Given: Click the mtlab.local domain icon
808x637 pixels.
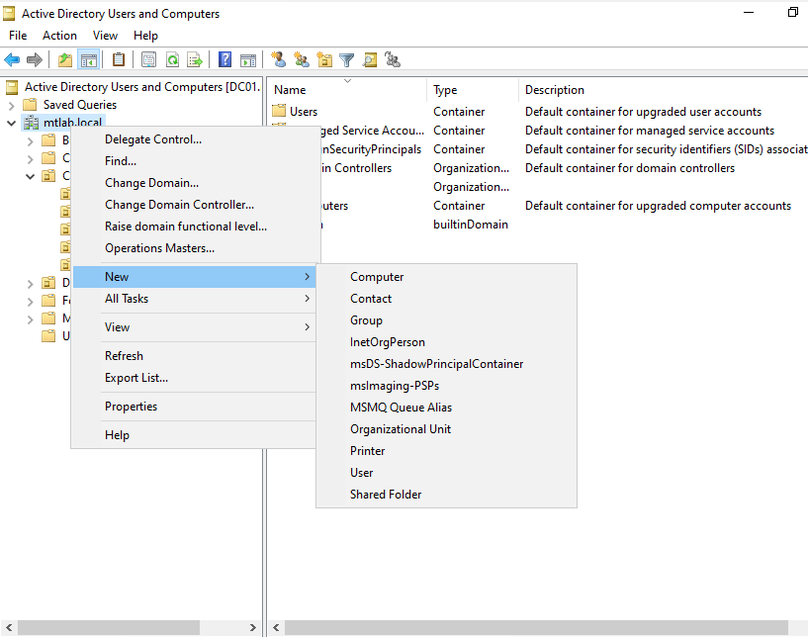Looking at the screenshot, I should pos(32,123).
